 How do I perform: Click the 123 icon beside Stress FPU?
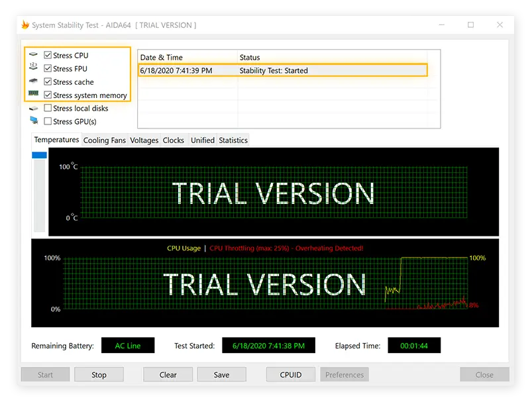33,66
